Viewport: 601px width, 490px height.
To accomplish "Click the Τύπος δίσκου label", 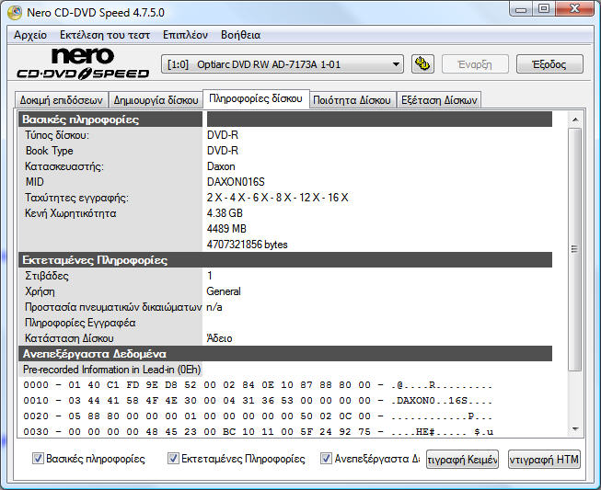I will click(x=57, y=135).
